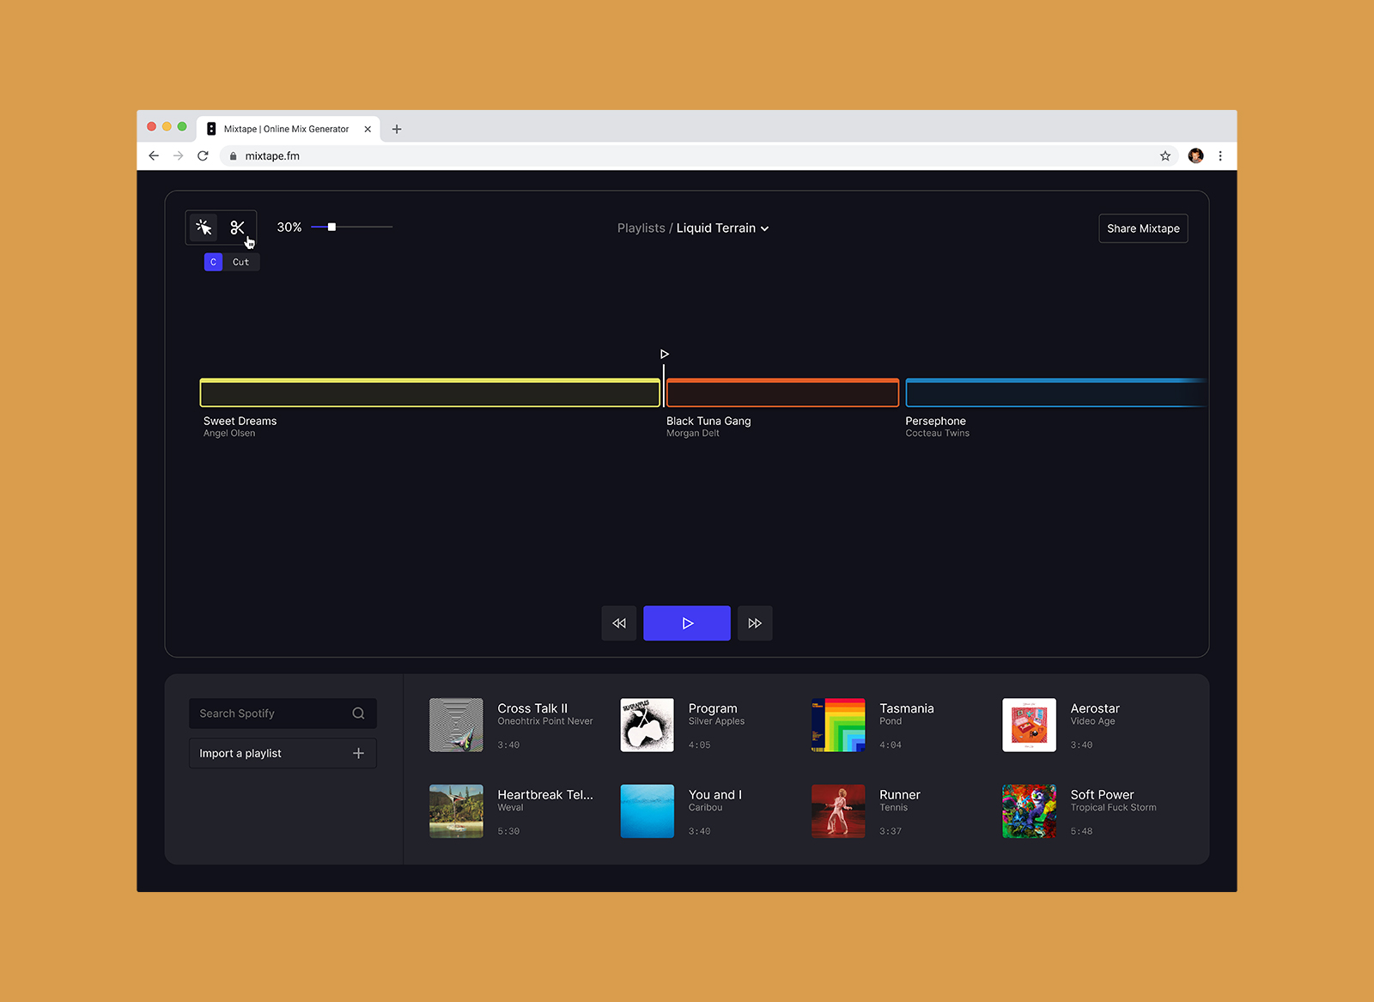Click the Import a playlist button
The height and width of the screenshot is (1002, 1374).
tap(283, 753)
